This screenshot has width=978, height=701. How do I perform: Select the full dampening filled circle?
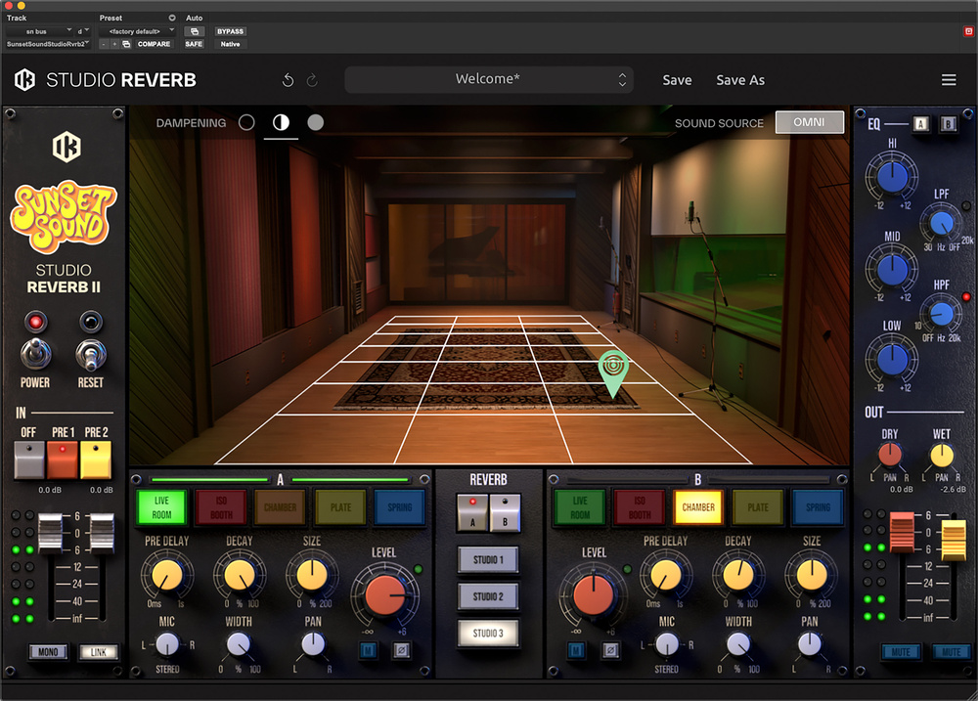[316, 123]
